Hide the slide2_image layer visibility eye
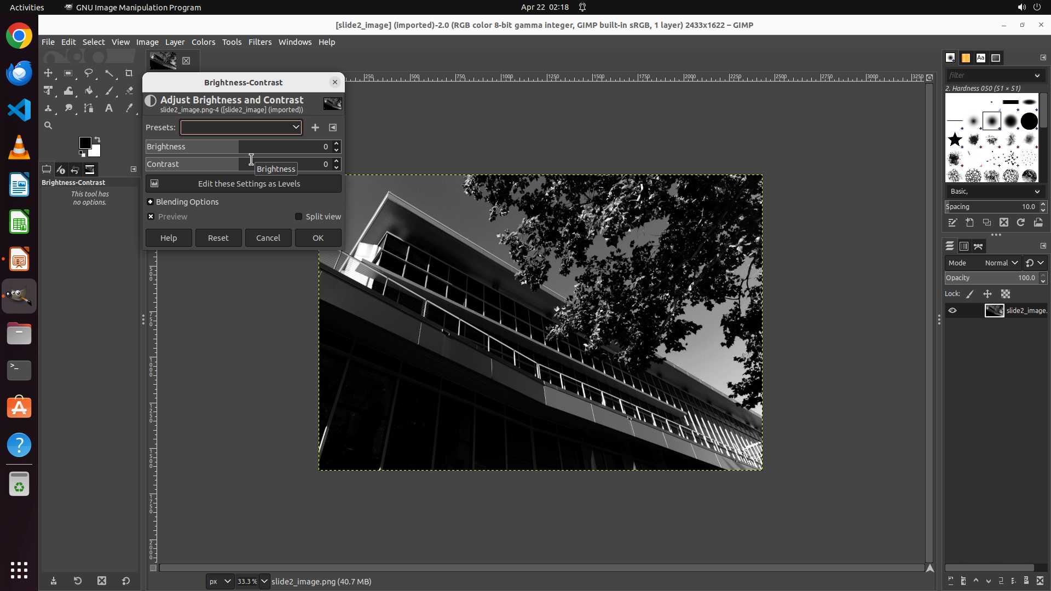1051x591 pixels. pyautogui.click(x=952, y=310)
